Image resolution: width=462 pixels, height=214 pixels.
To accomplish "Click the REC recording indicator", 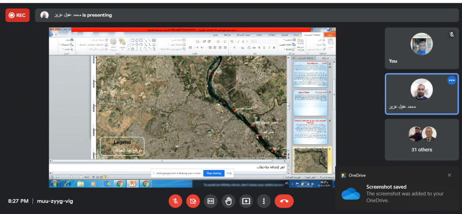I will tap(17, 15).
